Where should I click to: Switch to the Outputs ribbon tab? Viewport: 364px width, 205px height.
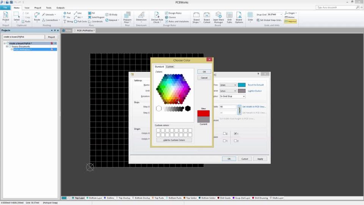pos(60,8)
